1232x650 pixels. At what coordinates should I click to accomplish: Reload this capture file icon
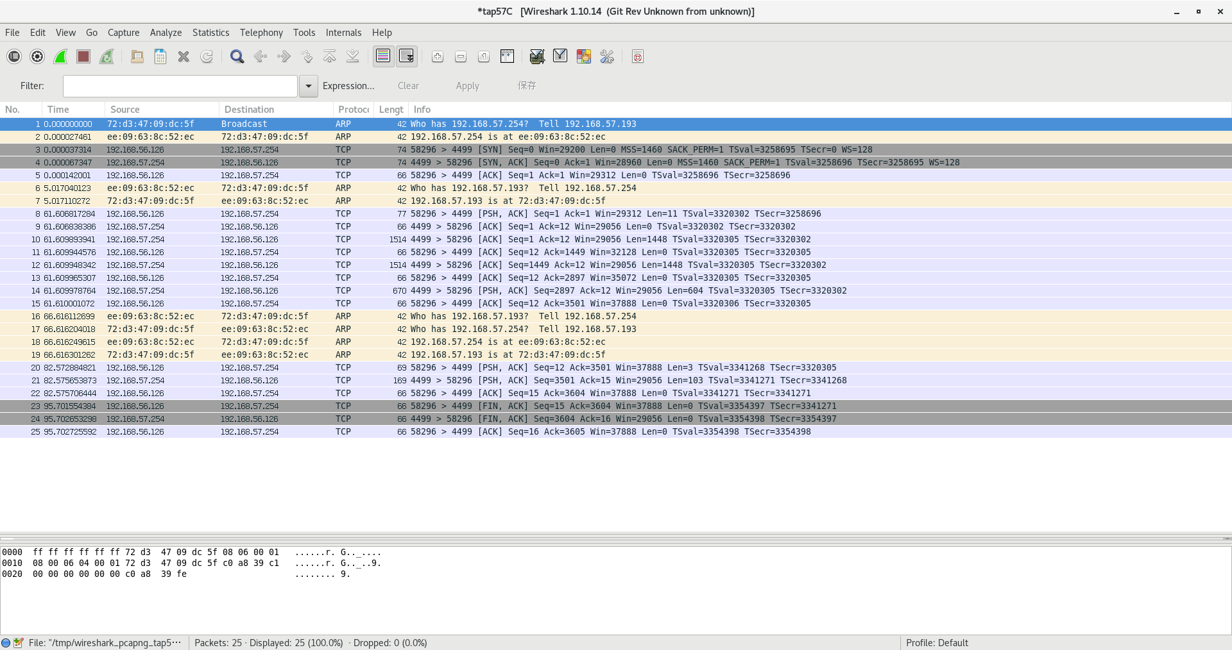(207, 56)
